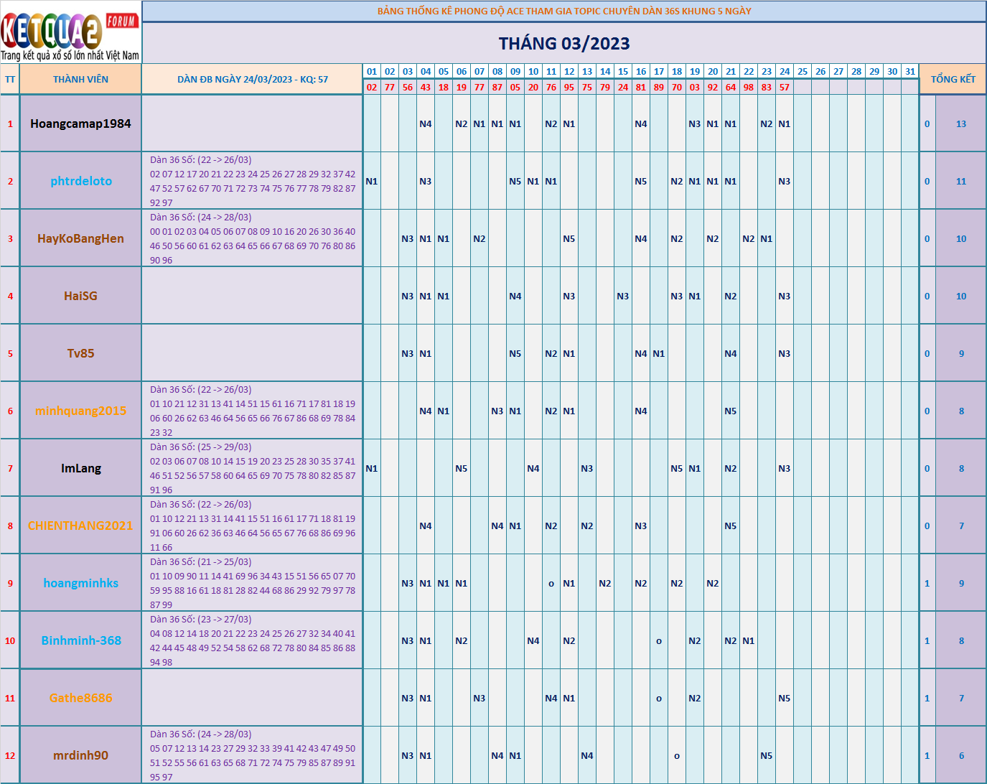Click N3 on day 15 for HaiSG
Screen dimensions: 987x784
pos(623,296)
